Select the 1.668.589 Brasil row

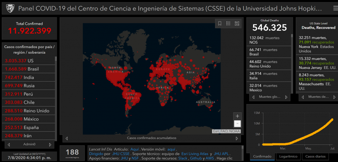coord(28,69)
